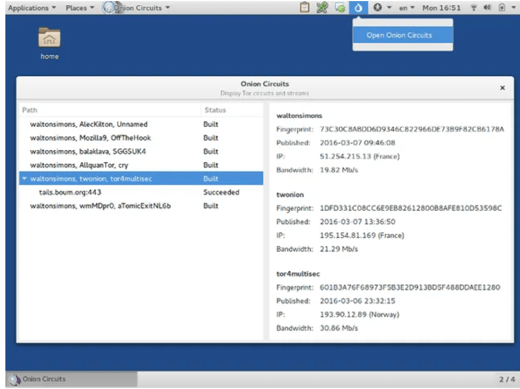Open the chat status tray icon
520x389 pixels.
coord(340,8)
